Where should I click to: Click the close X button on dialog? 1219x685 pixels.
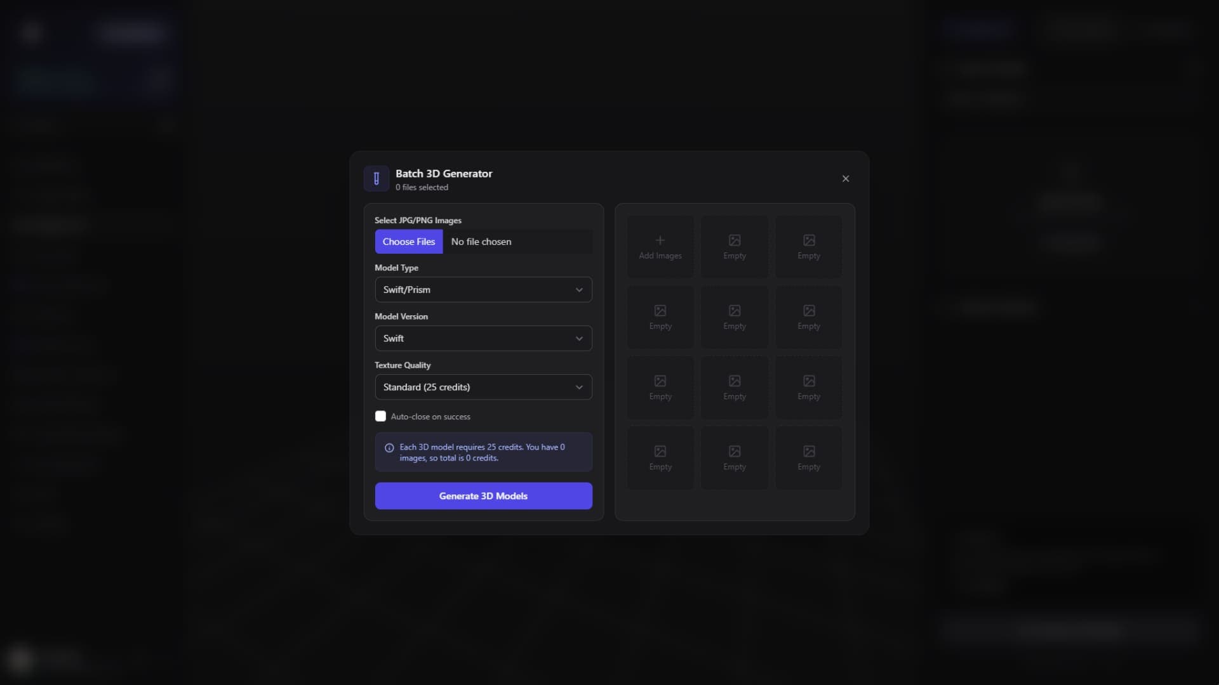tap(846, 178)
